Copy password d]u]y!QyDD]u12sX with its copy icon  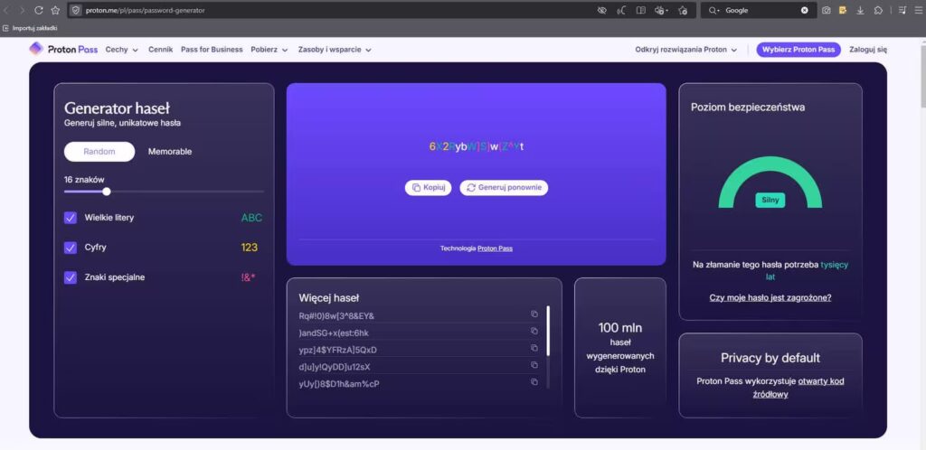[x=534, y=365]
